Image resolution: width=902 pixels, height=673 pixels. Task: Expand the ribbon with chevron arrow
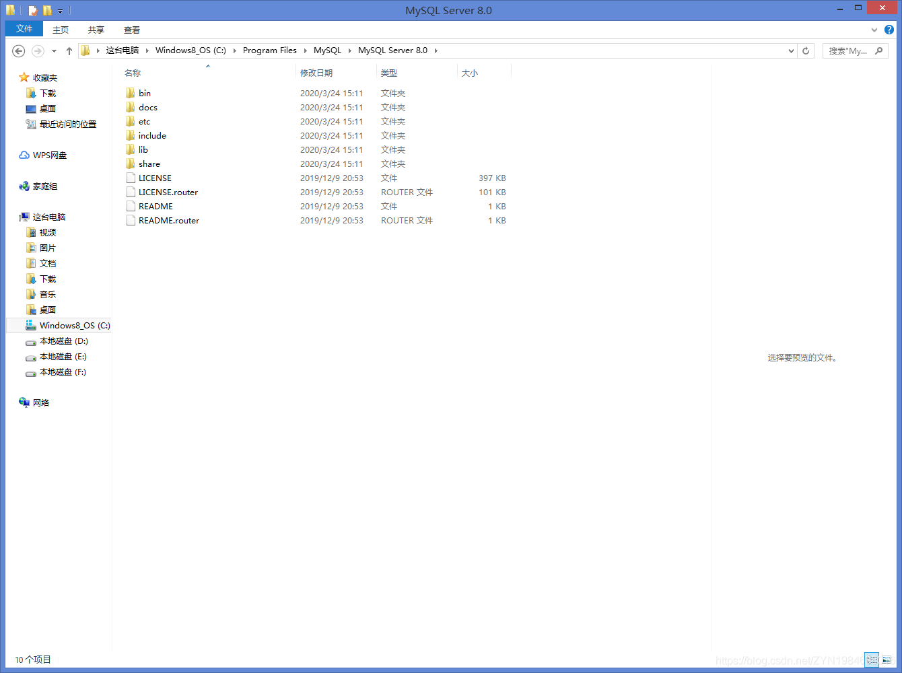pos(874,30)
